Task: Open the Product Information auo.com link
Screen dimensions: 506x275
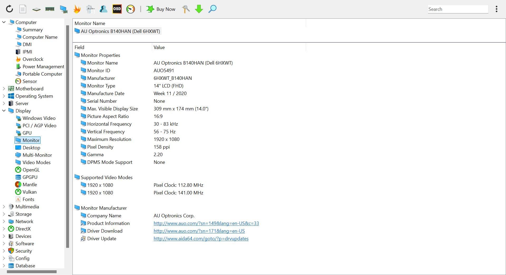Action: pyautogui.click(x=206, y=223)
